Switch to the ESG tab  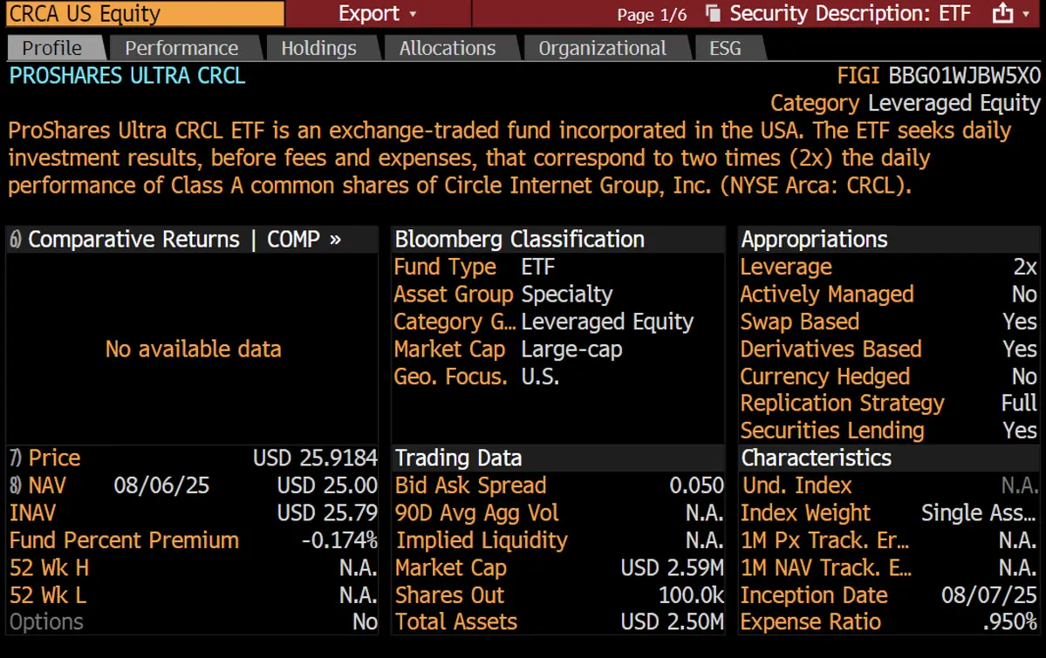point(726,48)
